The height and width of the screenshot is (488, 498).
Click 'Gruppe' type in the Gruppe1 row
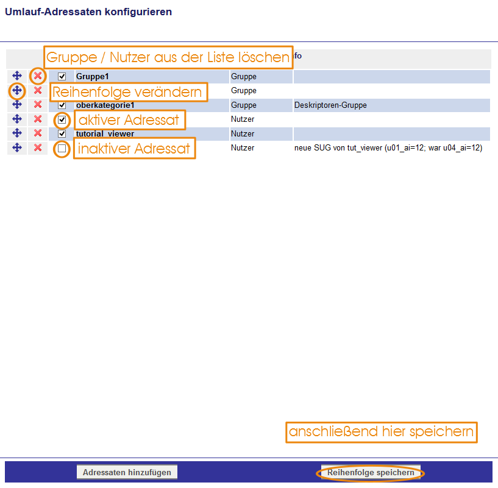[x=244, y=77]
